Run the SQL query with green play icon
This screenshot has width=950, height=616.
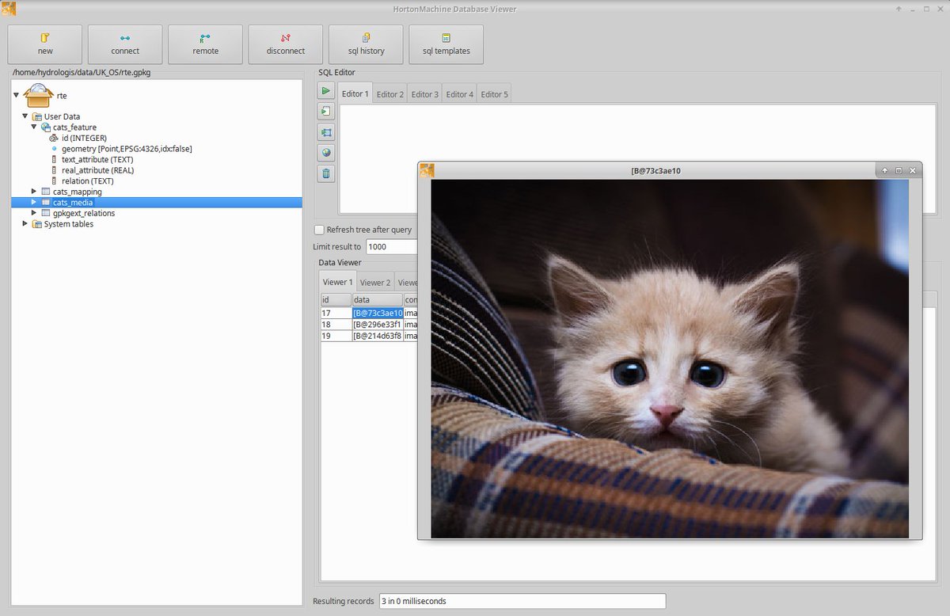326,91
